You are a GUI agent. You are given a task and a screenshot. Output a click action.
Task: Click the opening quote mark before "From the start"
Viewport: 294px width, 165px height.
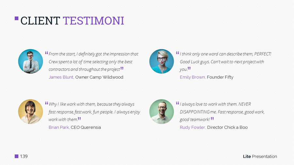(x=46, y=53)
